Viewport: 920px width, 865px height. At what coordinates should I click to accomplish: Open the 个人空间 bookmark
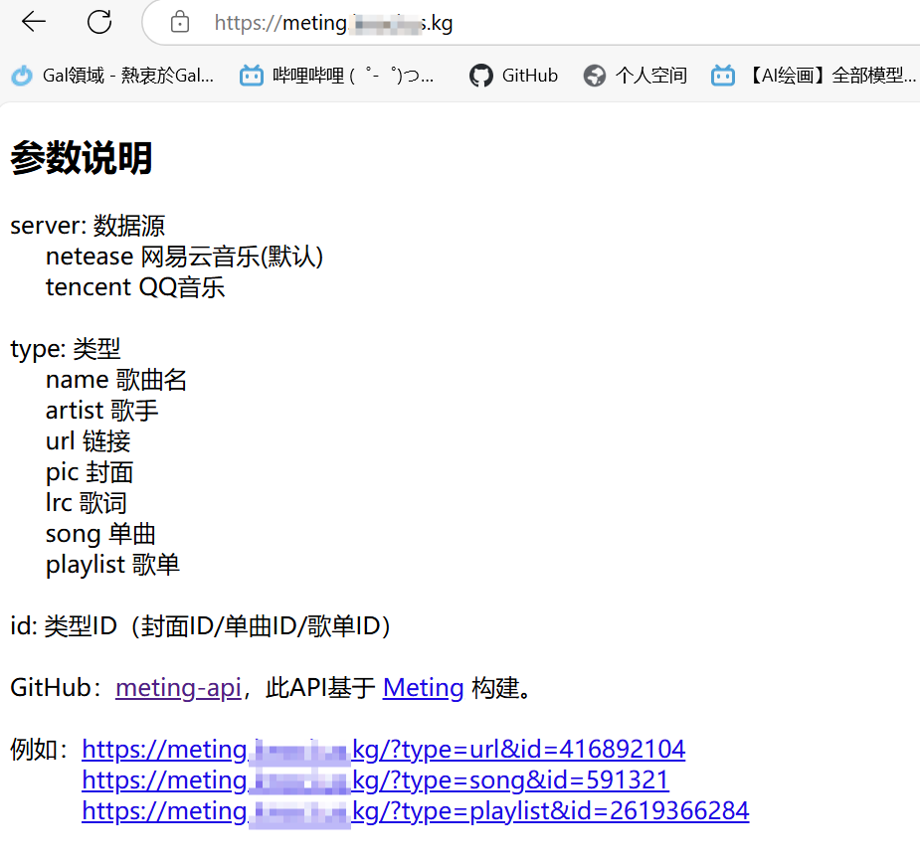635,76
